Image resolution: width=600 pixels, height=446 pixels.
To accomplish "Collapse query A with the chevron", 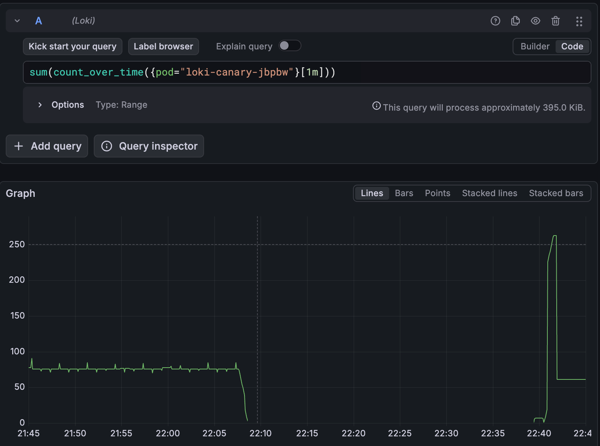I will click(17, 21).
